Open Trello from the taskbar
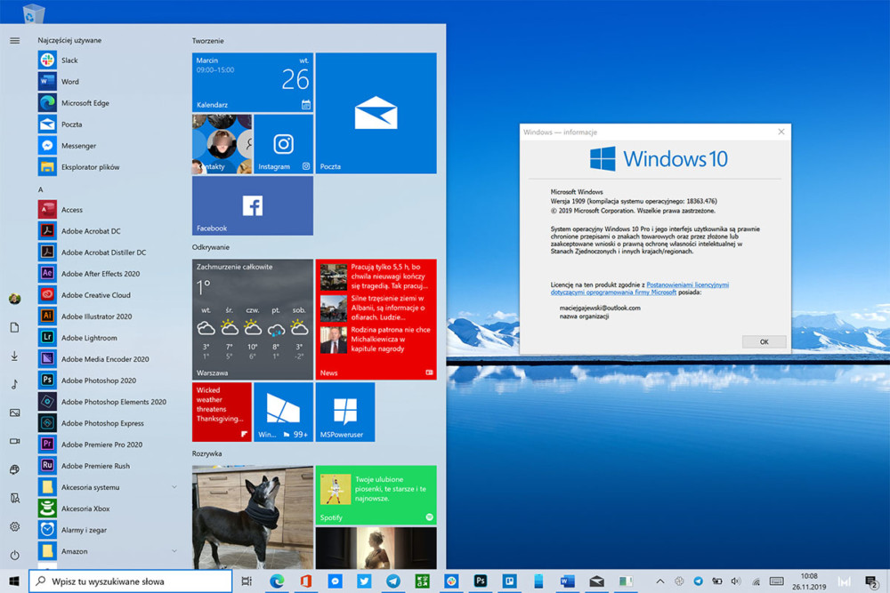 click(x=510, y=581)
